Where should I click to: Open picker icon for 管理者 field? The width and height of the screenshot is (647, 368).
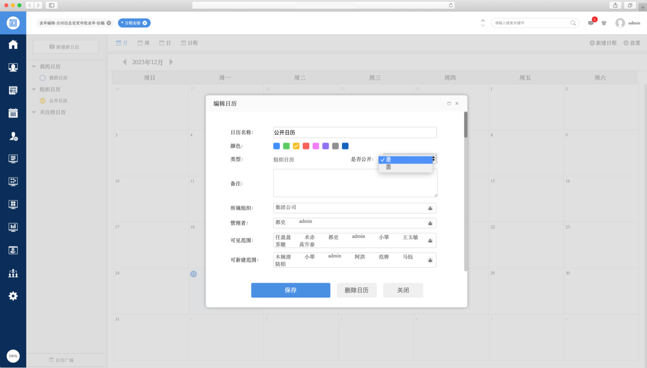coord(431,223)
